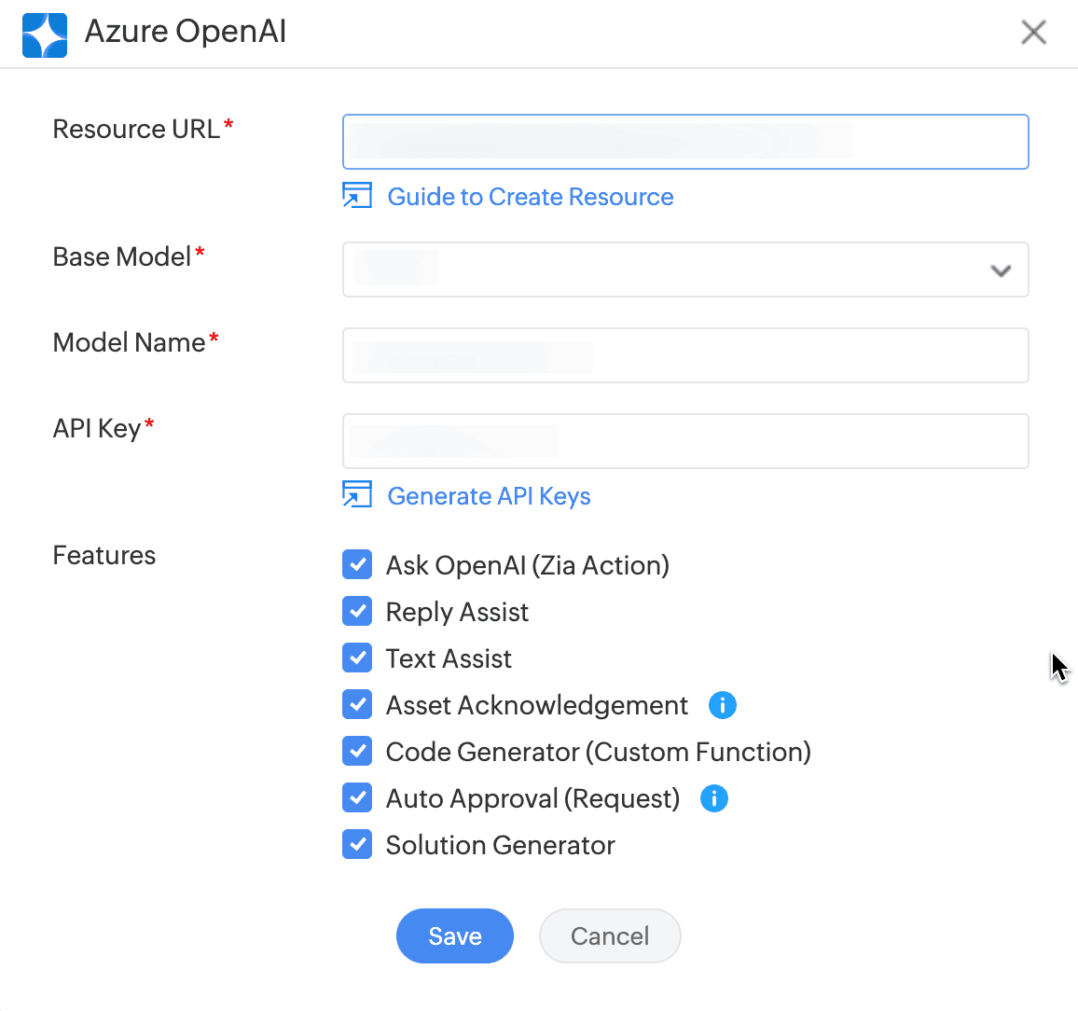Uncheck Code Generator (Custom Function)

pos(357,751)
